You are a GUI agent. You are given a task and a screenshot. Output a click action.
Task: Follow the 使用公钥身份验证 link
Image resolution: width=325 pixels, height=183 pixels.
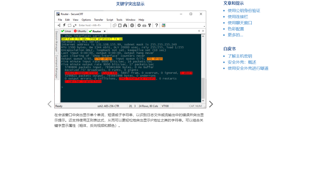[244, 11]
